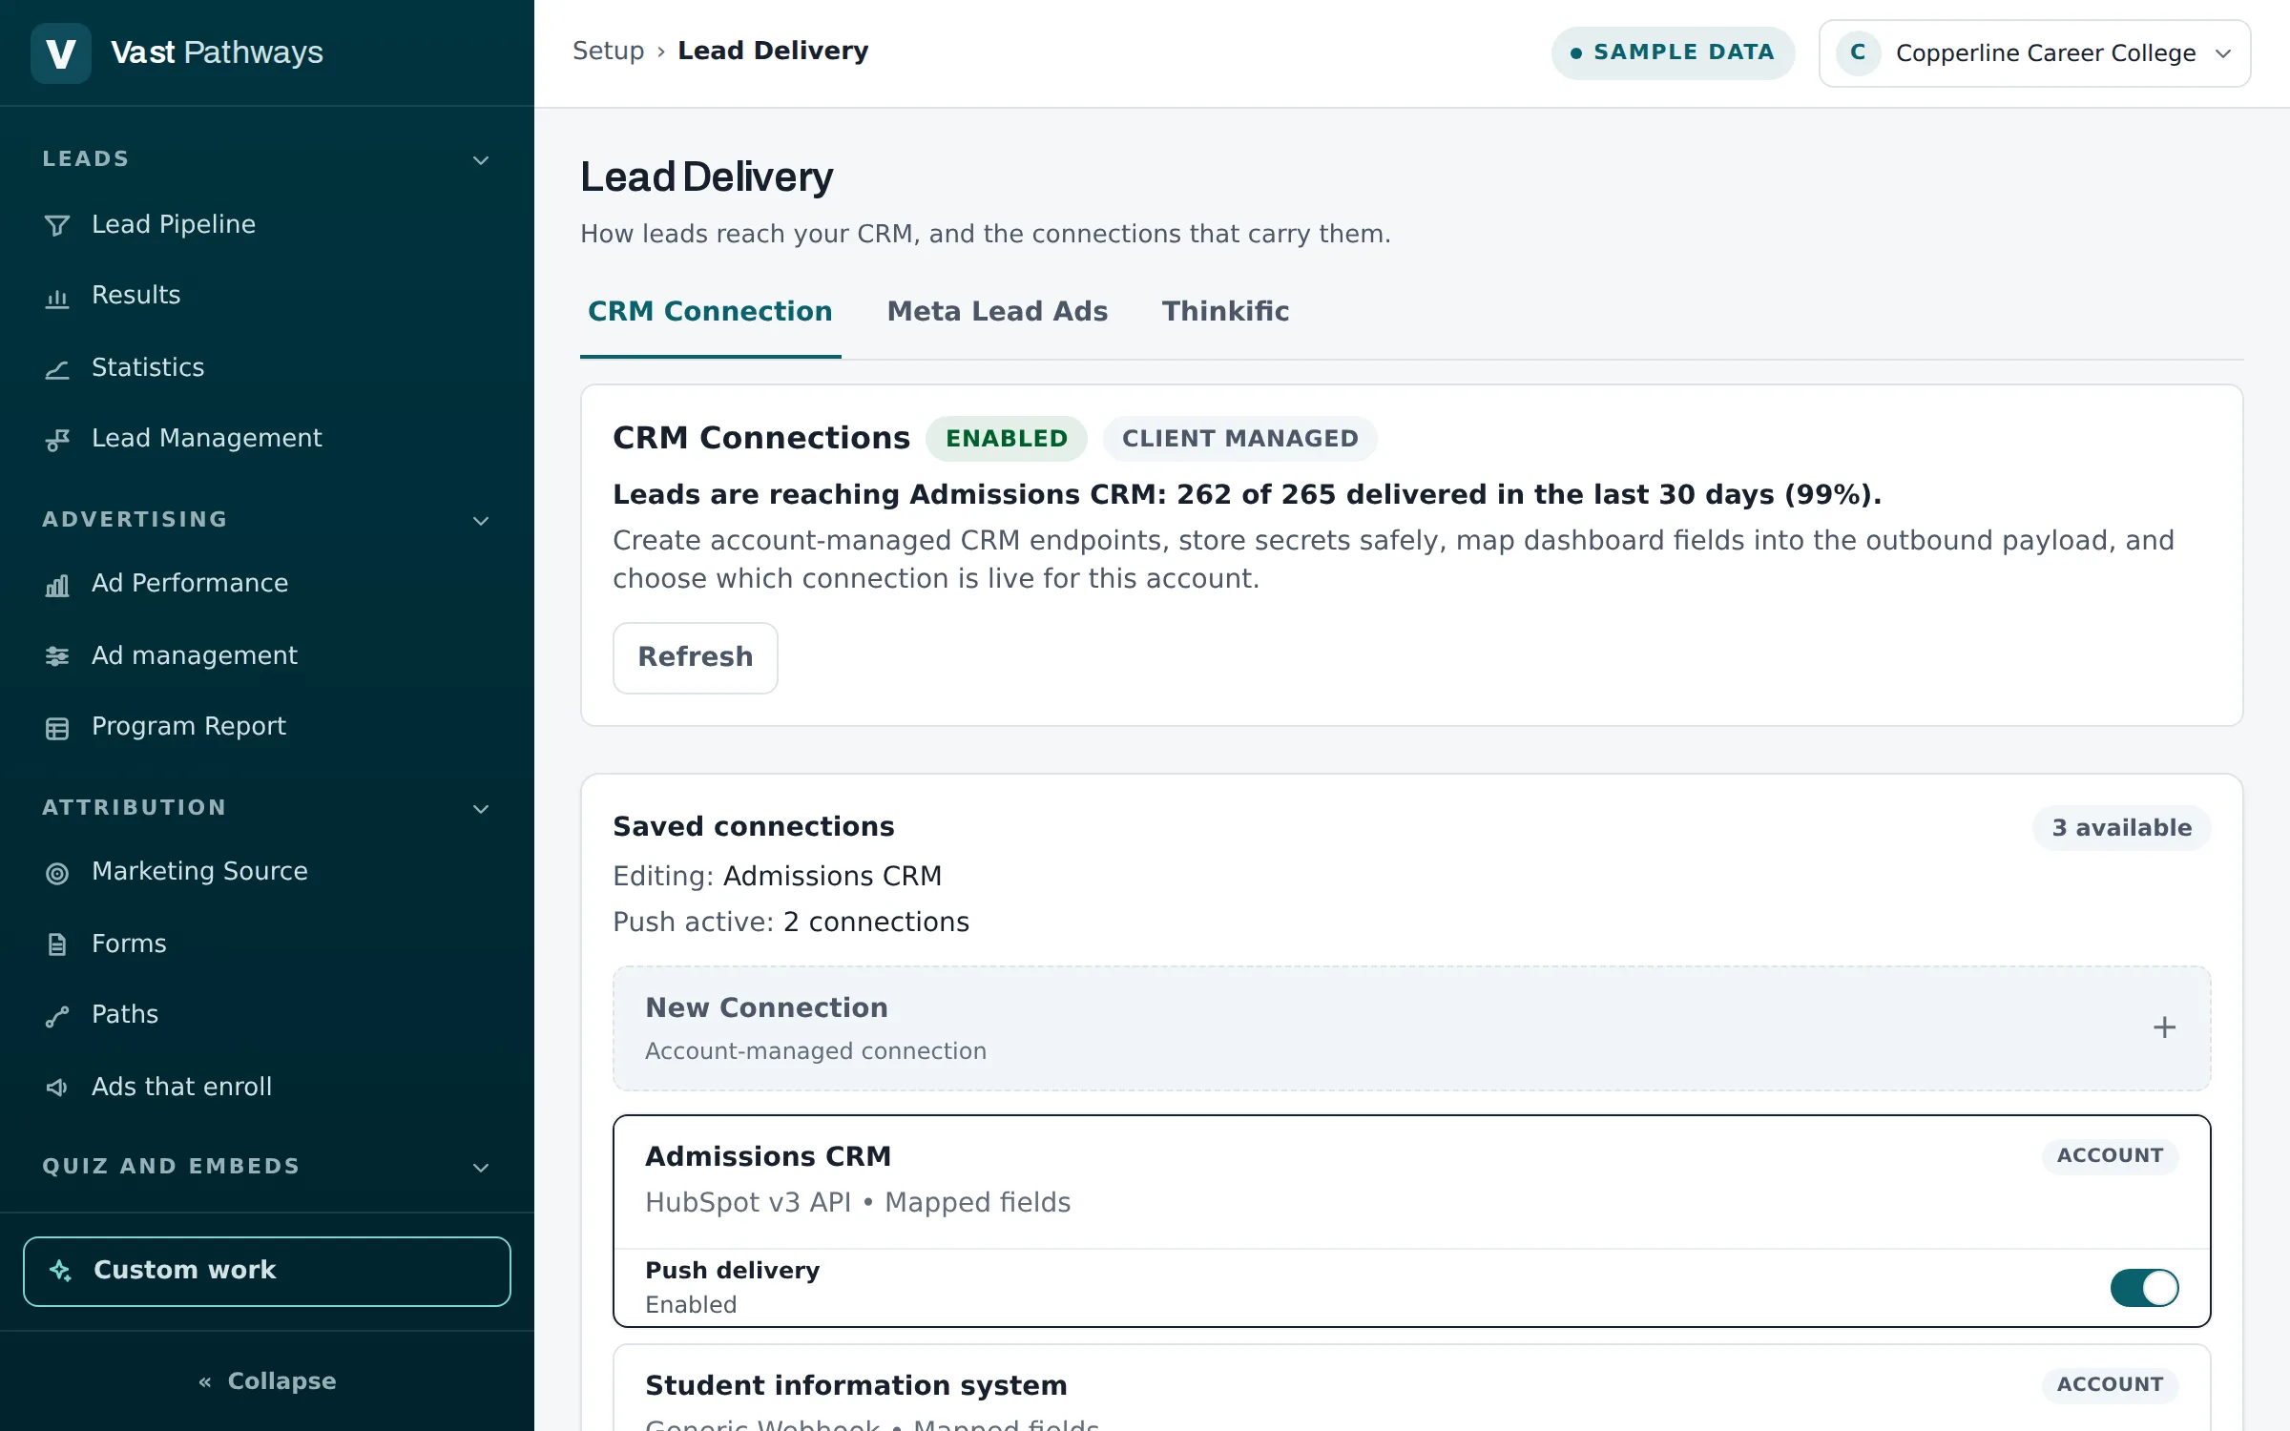Click 'Push active: 2 connections' text

(x=790, y=922)
